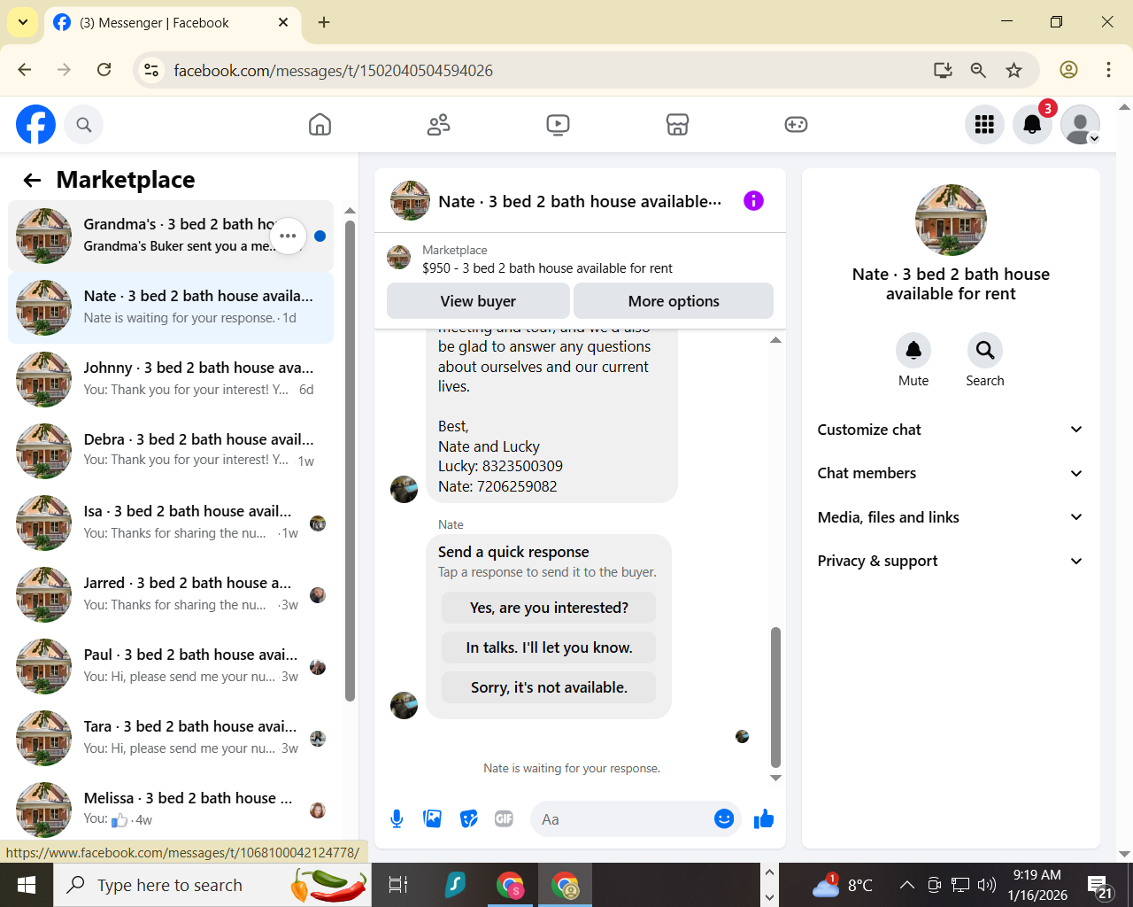Select Isa's conversation in the list

point(171,523)
